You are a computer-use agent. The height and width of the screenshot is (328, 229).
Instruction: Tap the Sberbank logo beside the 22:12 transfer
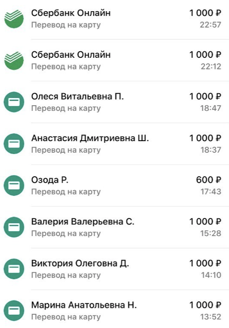[x=14, y=61]
